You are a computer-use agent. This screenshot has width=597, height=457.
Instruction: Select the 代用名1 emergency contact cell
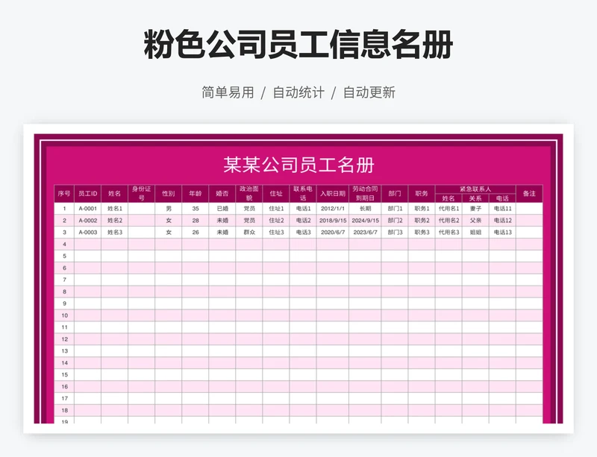pyautogui.click(x=448, y=209)
